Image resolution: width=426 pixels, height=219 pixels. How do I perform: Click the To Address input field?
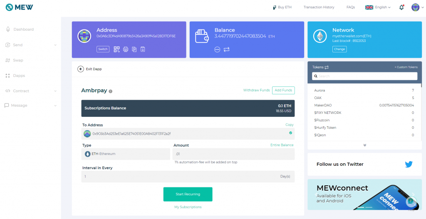click(x=188, y=134)
